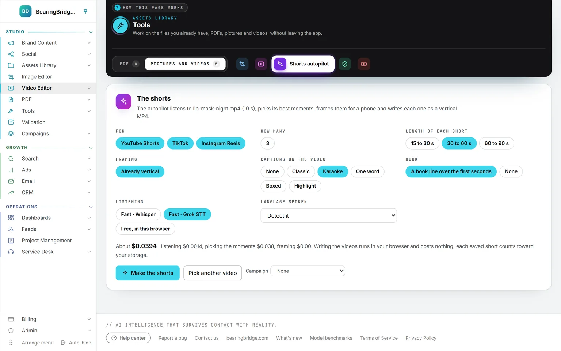Click the Validation checkbox icon in sidebar
The height and width of the screenshot is (351, 561).
pos(11,122)
